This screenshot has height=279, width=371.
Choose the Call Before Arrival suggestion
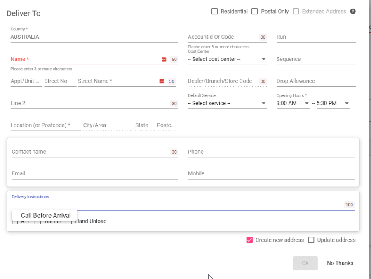click(x=46, y=215)
